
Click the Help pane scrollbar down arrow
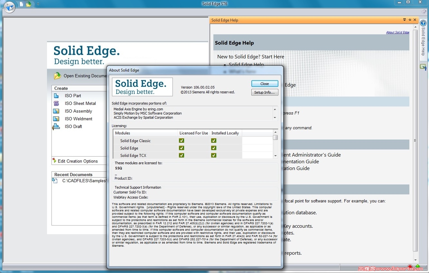pos(415,260)
